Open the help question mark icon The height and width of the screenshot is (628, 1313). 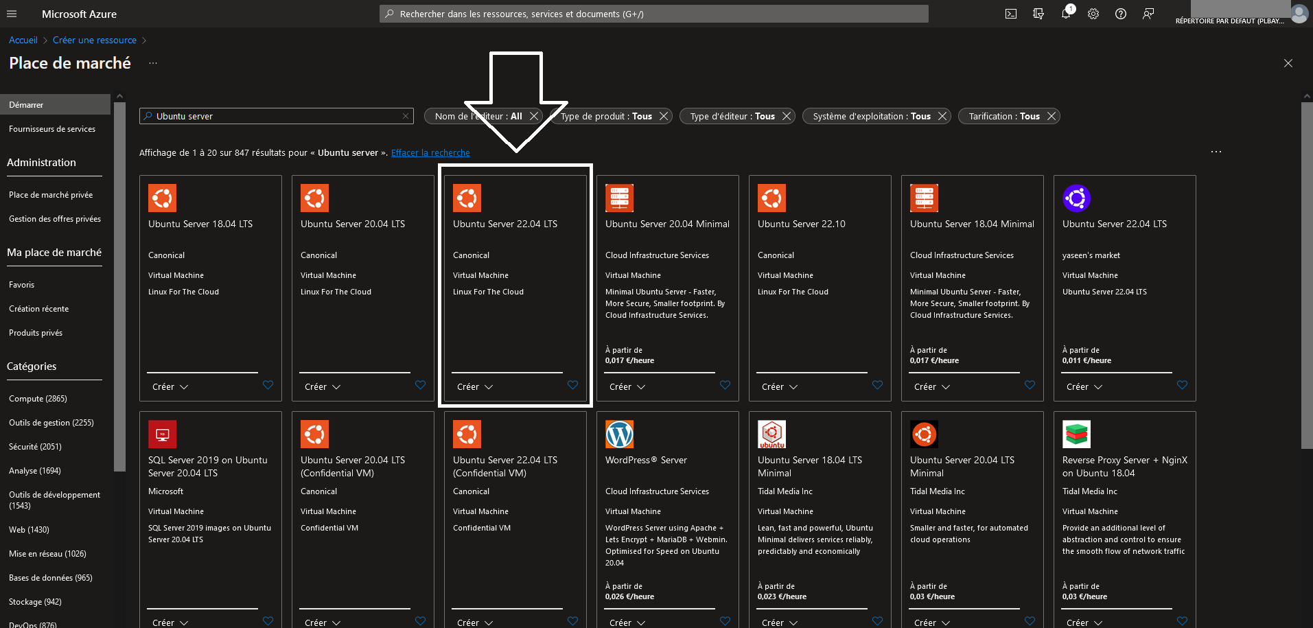point(1121,14)
